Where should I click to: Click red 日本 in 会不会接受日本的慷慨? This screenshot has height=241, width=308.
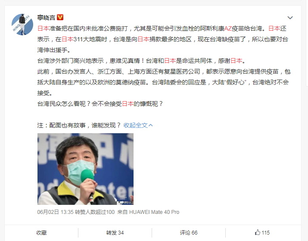(x=128, y=104)
